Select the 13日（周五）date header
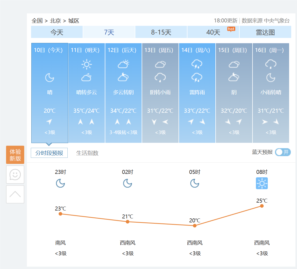This screenshot has width=297, height=269. 159,50
